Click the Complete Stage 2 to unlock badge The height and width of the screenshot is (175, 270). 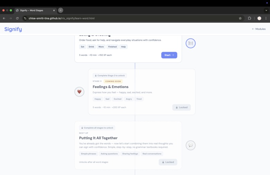click(x=110, y=75)
